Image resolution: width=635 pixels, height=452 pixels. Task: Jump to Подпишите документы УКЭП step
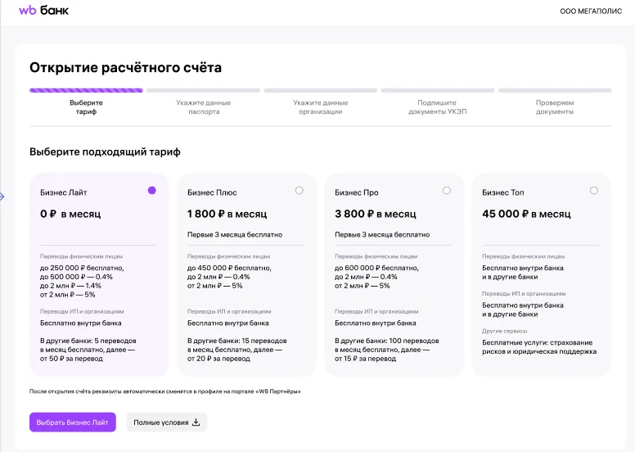pyautogui.click(x=438, y=106)
